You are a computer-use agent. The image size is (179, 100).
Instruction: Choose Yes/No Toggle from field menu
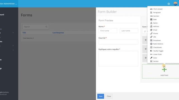[x=158, y=51]
